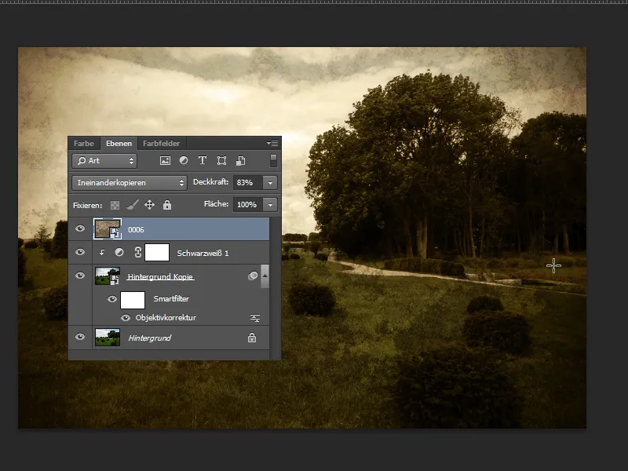The height and width of the screenshot is (471, 628).
Task: Hide the Hintergrund layer
Action: (x=80, y=337)
